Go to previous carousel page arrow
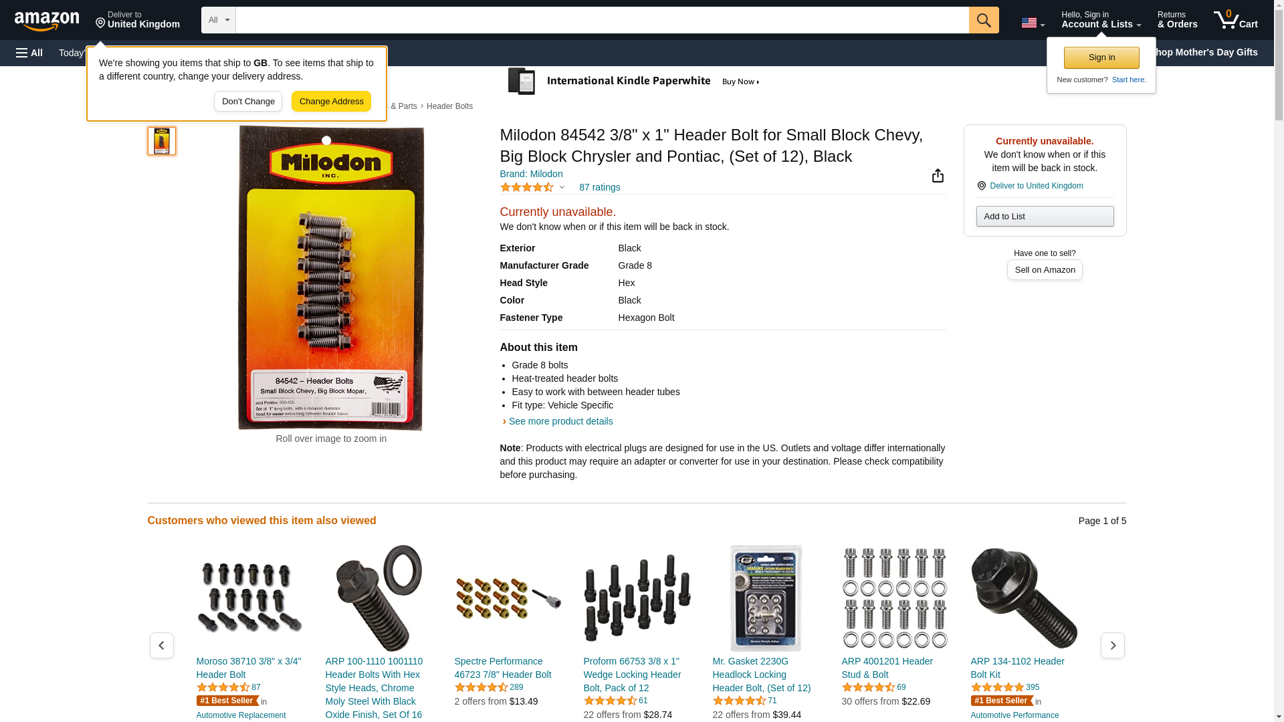The image size is (1284, 722). [162, 645]
